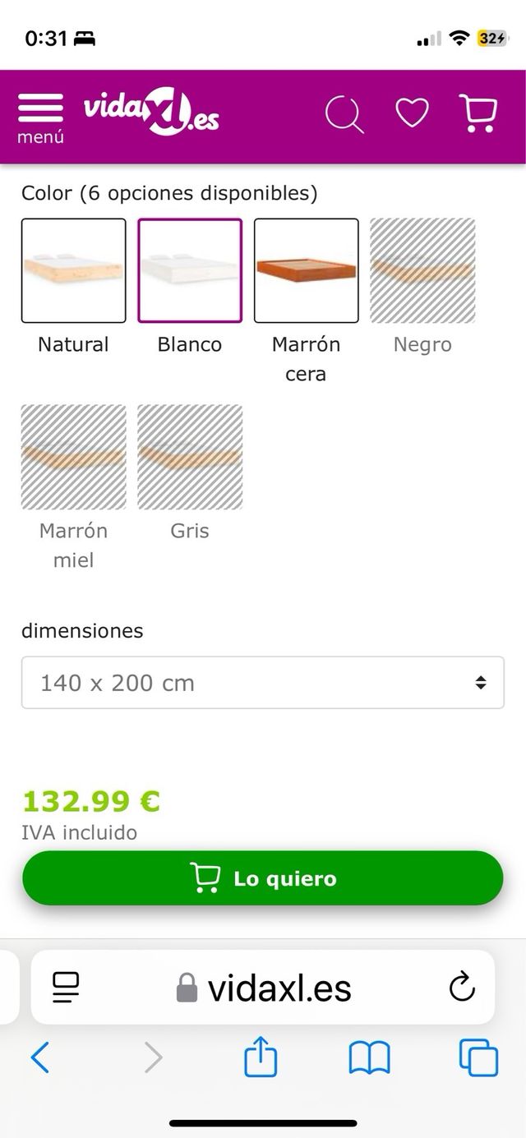Tap the dimensions selector stepper arrows

click(480, 683)
